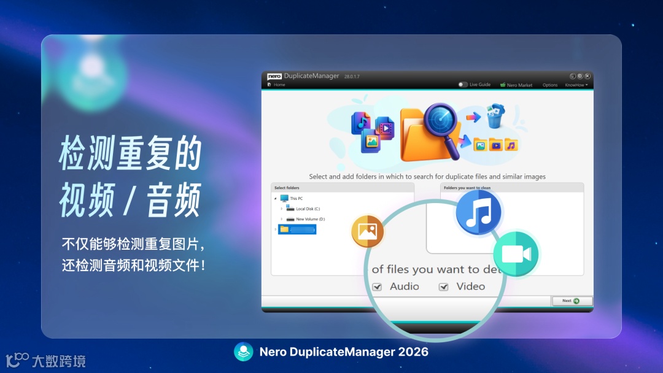
Task: Minimize the DuplicateManager window
Action: [x=573, y=76]
